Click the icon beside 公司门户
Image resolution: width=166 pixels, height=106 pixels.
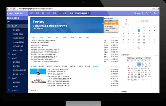pos(8,54)
